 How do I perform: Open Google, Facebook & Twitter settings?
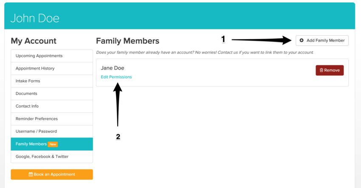pos(42,157)
